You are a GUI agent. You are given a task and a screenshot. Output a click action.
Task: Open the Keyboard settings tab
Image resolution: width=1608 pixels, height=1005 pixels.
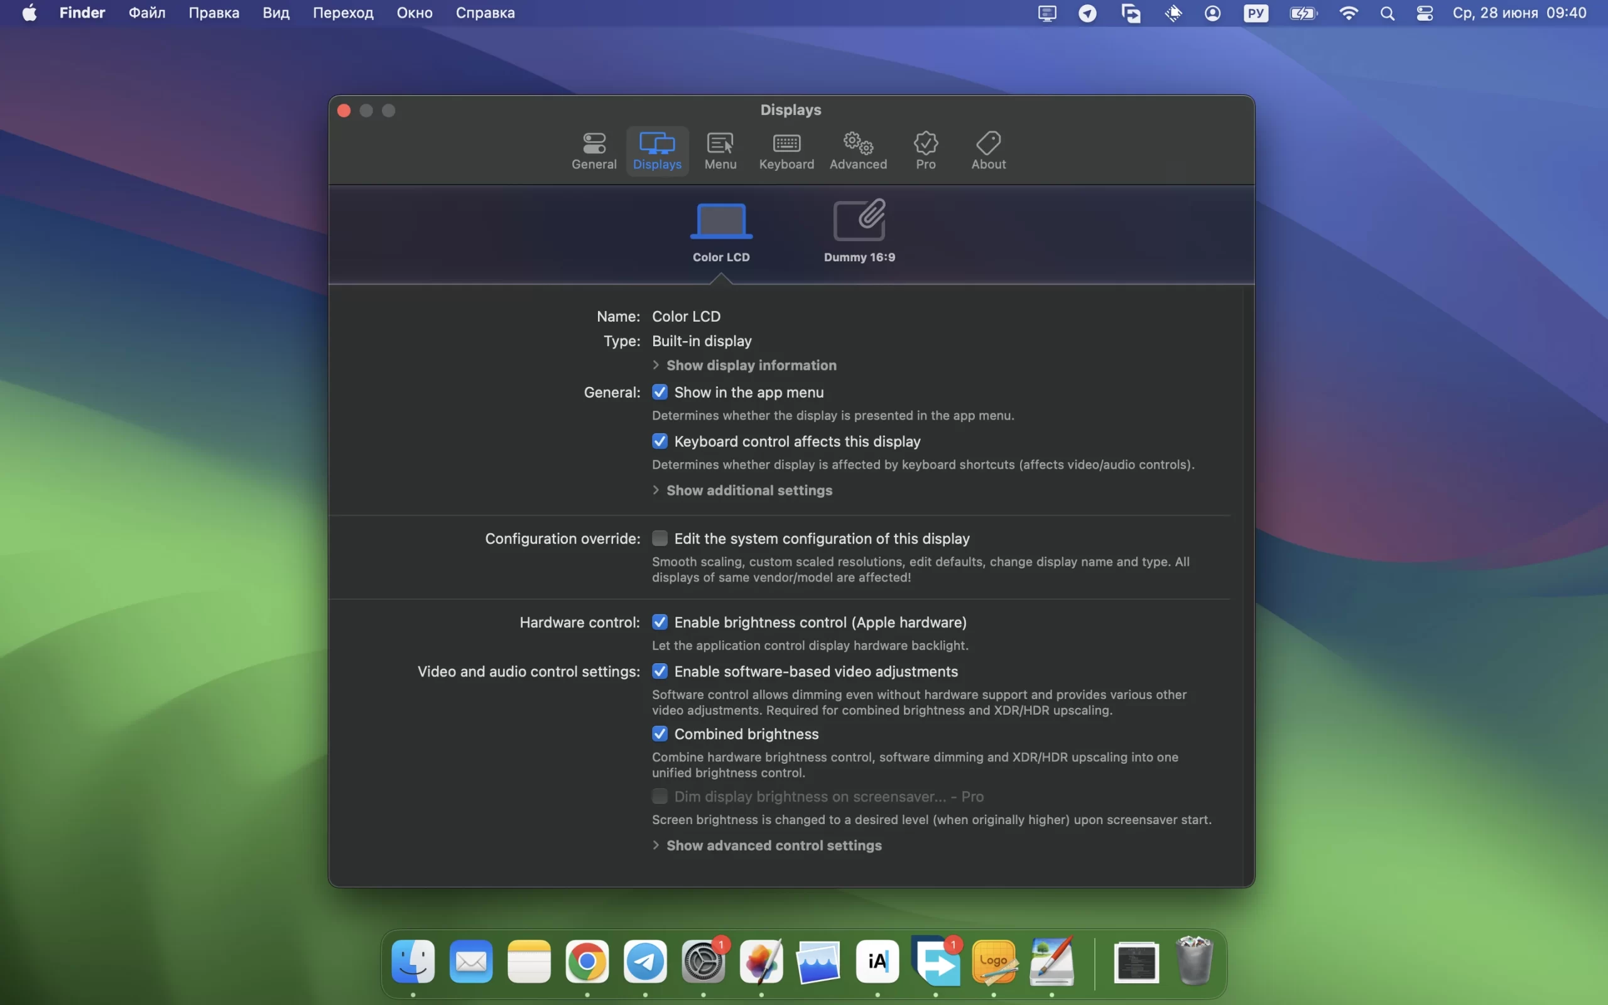coord(786,150)
